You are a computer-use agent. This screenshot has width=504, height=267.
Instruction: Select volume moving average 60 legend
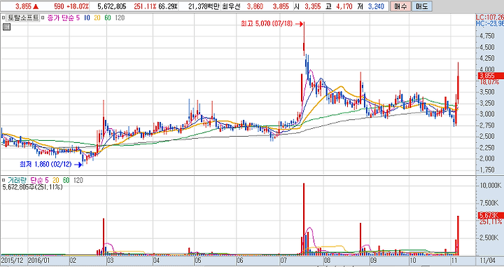click(66, 181)
